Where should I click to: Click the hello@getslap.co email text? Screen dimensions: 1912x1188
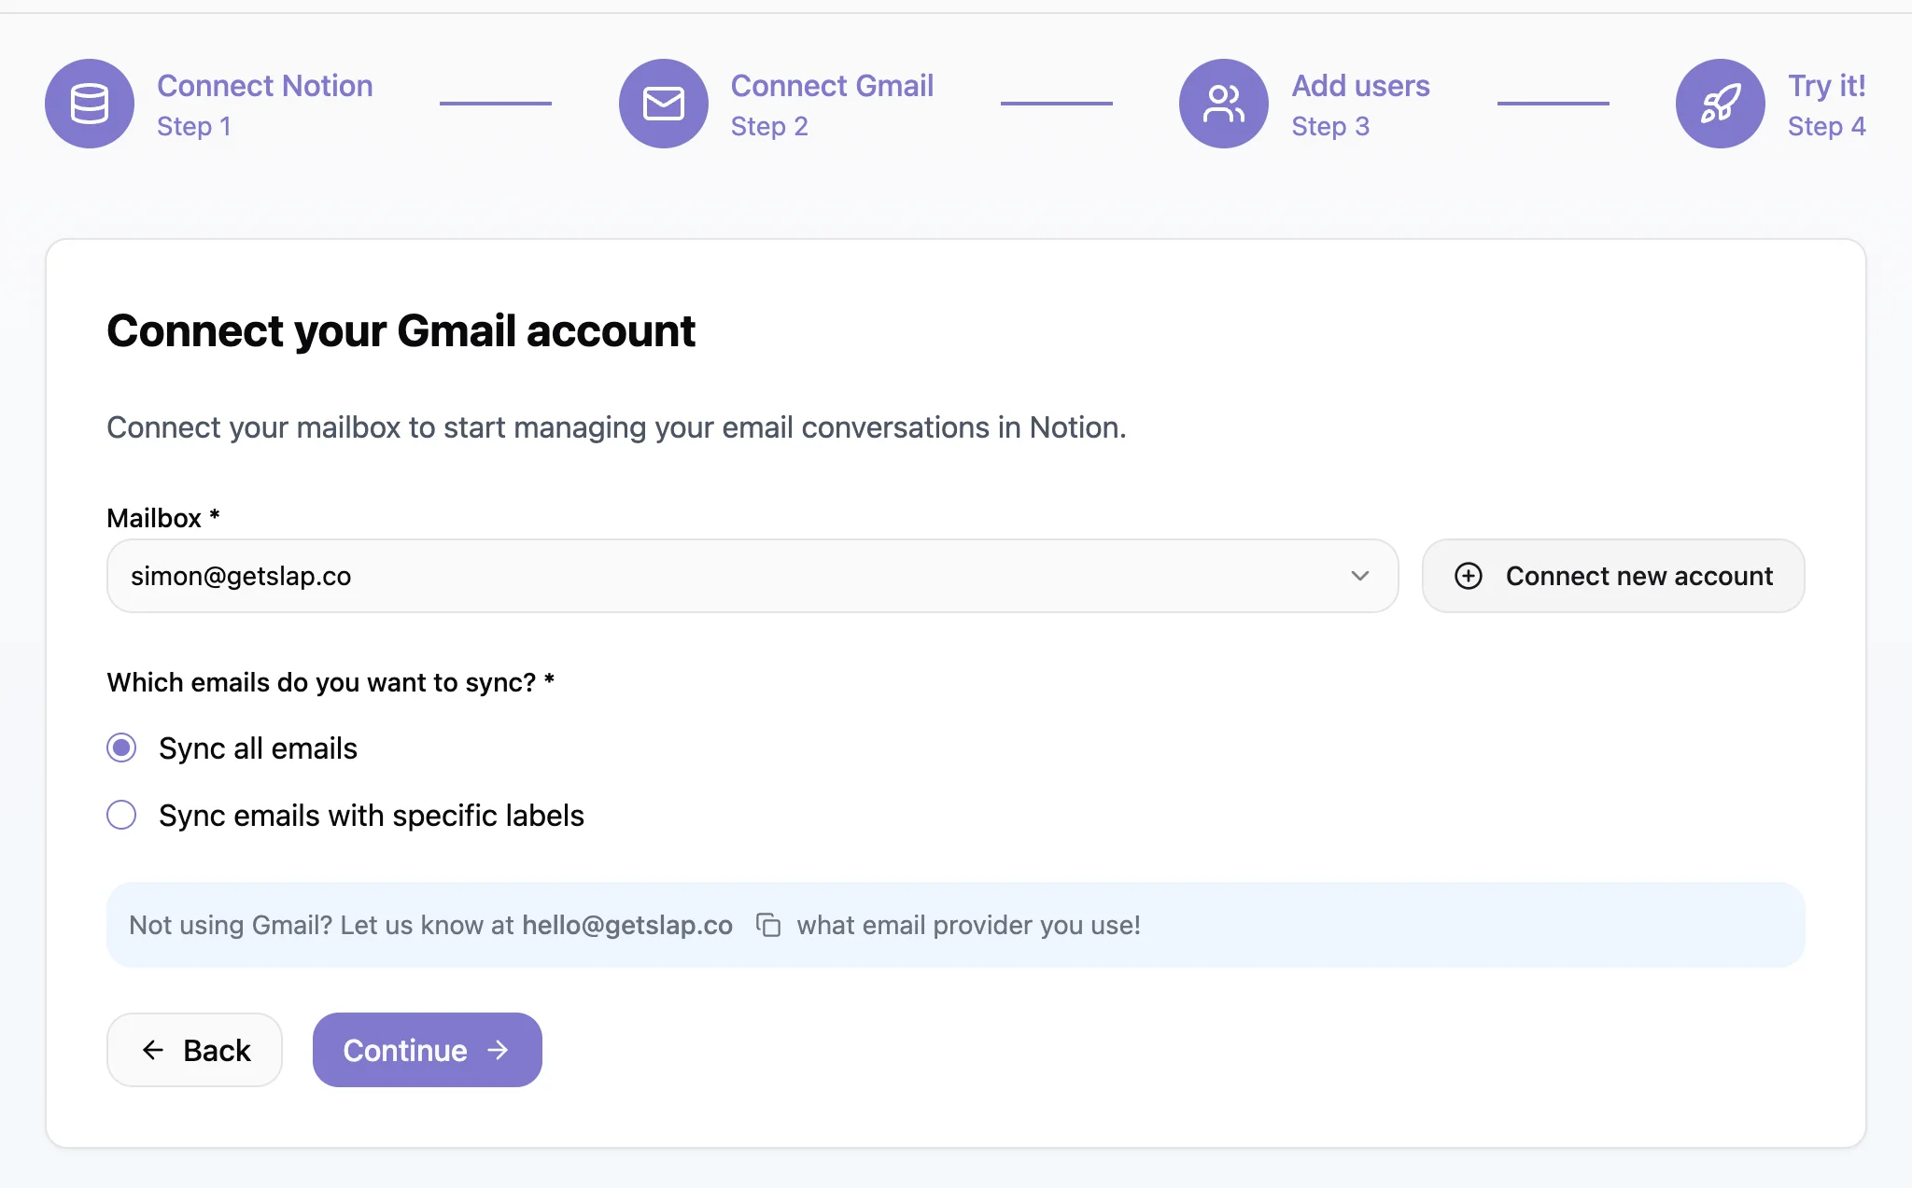(x=626, y=925)
